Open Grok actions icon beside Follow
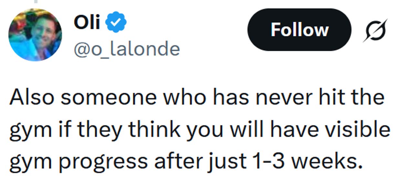Viewport: 398px width, 184px height. 374,30
